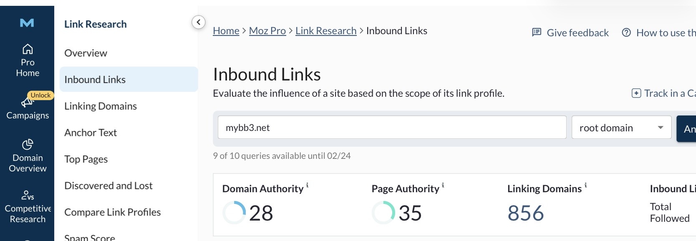Open Domain Overview pie chart icon
Image resolution: width=696 pixels, height=241 pixels.
(28, 144)
